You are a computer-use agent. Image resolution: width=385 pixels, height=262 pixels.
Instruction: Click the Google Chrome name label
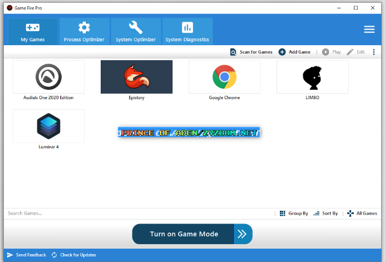click(224, 98)
